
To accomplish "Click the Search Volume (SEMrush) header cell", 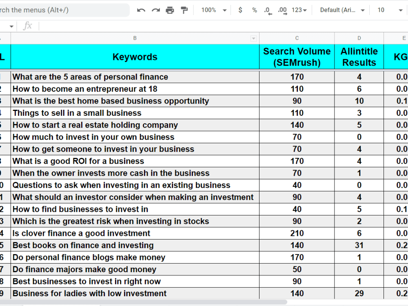I will [x=297, y=57].
